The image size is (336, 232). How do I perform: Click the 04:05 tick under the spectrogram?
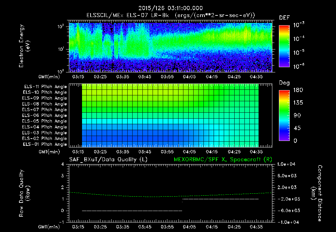(x=189, y=77)
